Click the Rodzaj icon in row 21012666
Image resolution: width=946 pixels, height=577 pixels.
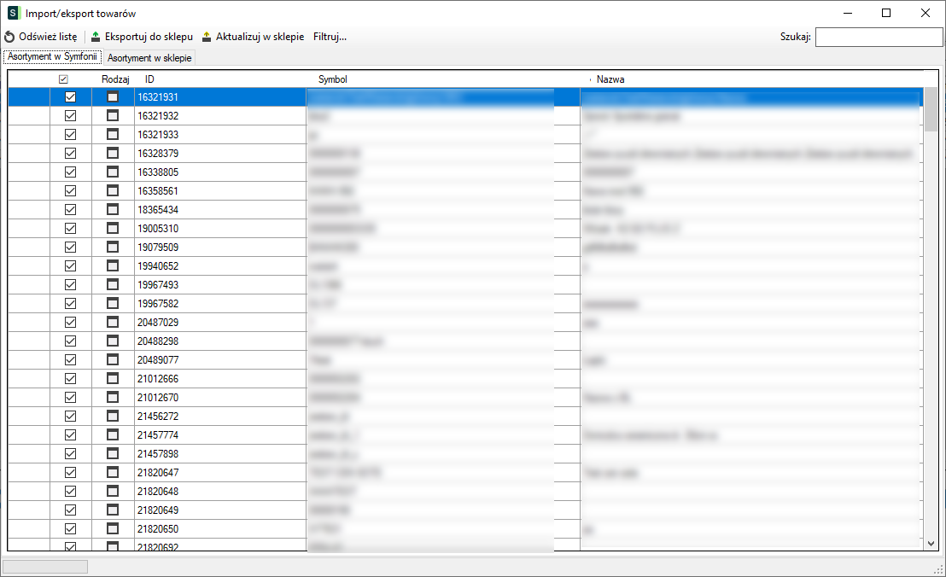click(113, 378)
